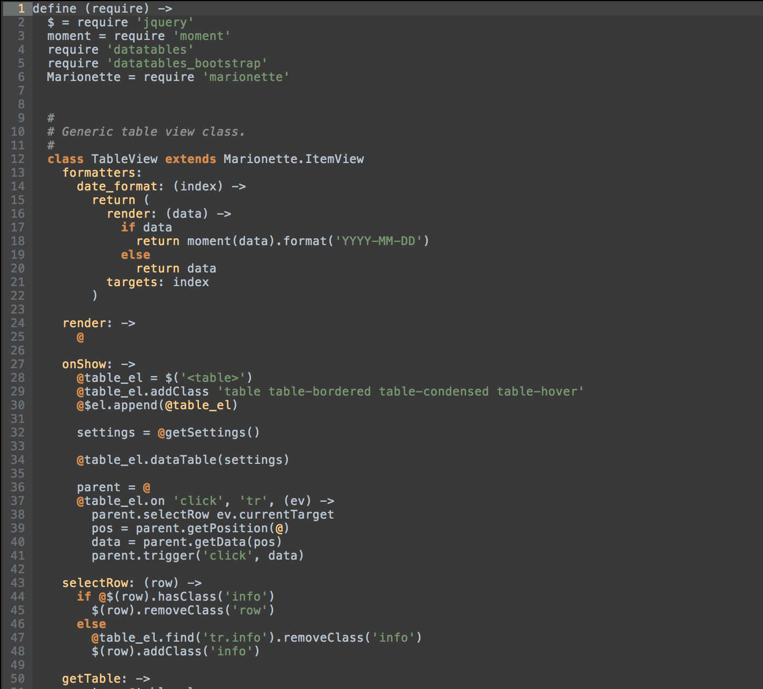Click 'render:' property on line 16
763x689 pixels.
click(x=132, y=214)
